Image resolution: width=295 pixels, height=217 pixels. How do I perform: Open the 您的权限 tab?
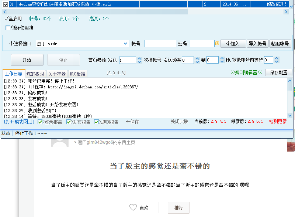35,73
